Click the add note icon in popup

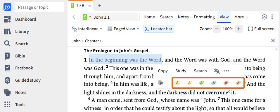160,83
